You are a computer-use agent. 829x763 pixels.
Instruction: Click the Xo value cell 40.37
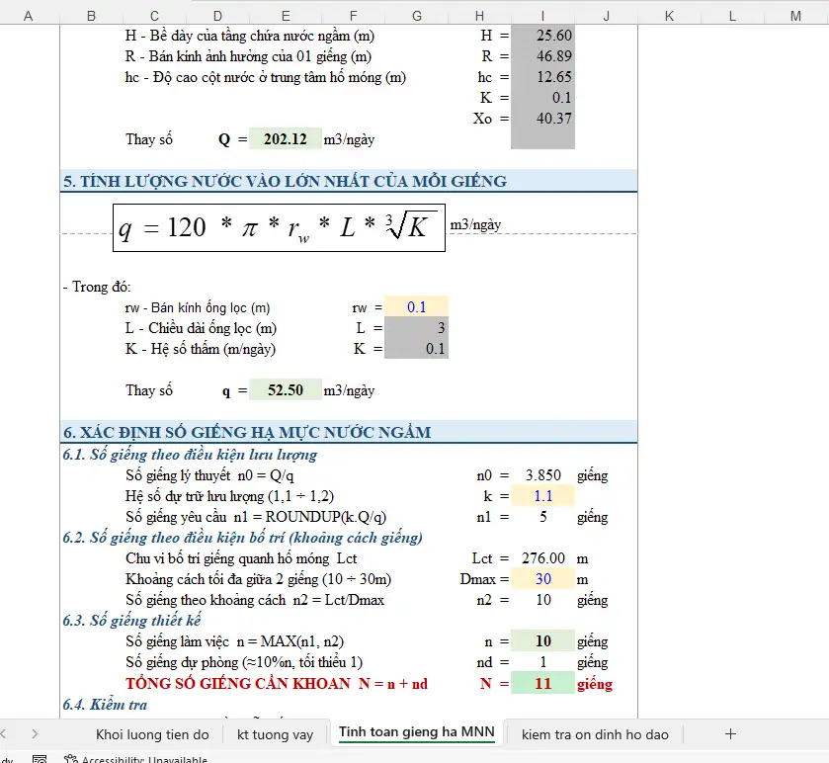pos(543,119)
